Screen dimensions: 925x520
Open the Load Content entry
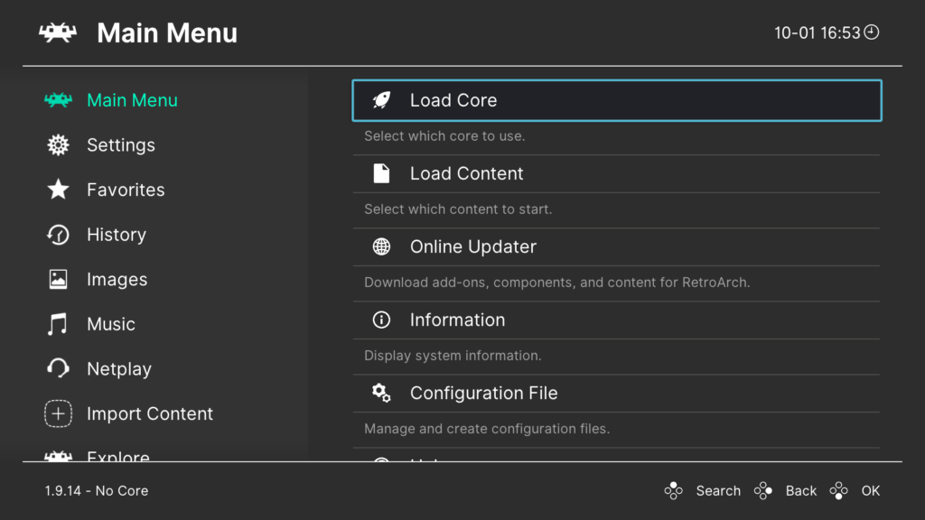click(x=616, y=173)
